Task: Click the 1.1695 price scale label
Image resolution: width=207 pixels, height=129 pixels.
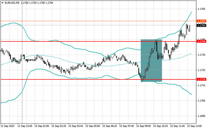Action: tap(202, 116)
